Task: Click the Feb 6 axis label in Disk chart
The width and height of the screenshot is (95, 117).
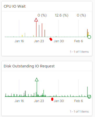Action: coord(79,101)
